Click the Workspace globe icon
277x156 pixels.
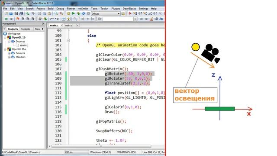click(5, 33)
